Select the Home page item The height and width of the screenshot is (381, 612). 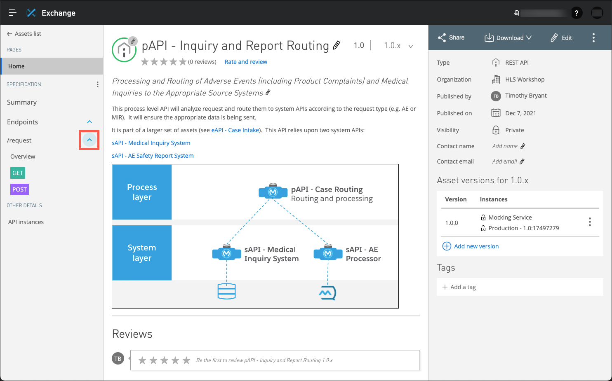coord(52,66)
